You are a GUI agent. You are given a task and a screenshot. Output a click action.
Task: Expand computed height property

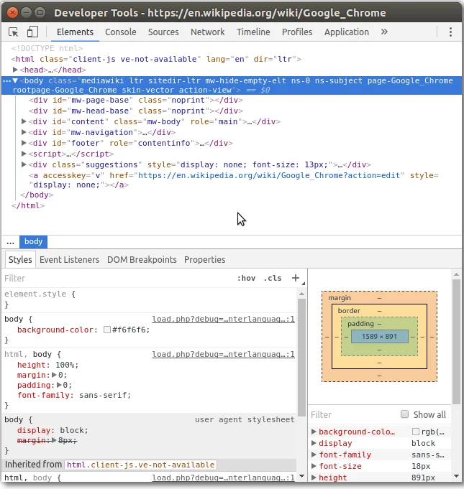pos(314,478)
